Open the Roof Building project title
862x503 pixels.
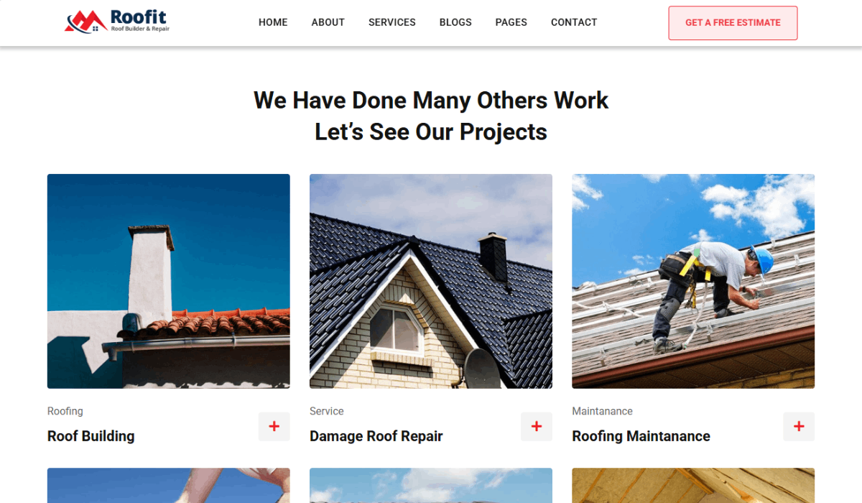click(91, 436)
